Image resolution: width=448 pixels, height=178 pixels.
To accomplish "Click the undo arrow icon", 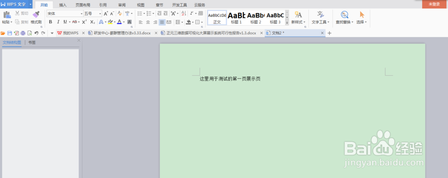I will (x=36, y=33).
